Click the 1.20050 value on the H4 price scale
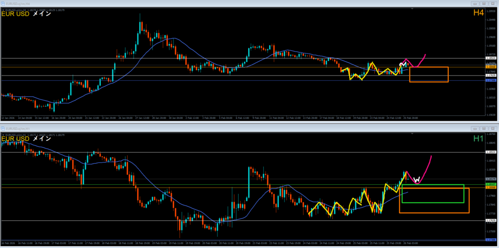499x248 pixels. 490,28
